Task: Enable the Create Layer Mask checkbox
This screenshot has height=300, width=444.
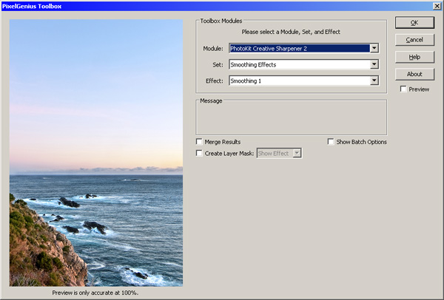Action: [199, 153]
